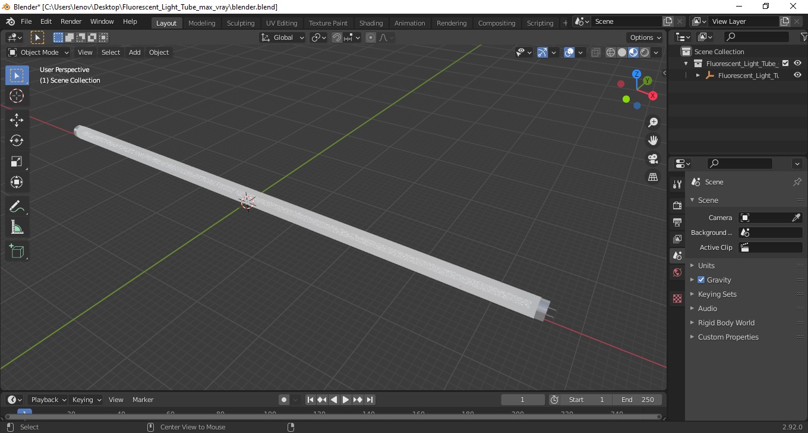Select the Cursor tool
808x433 pixels.
point(17,96)
